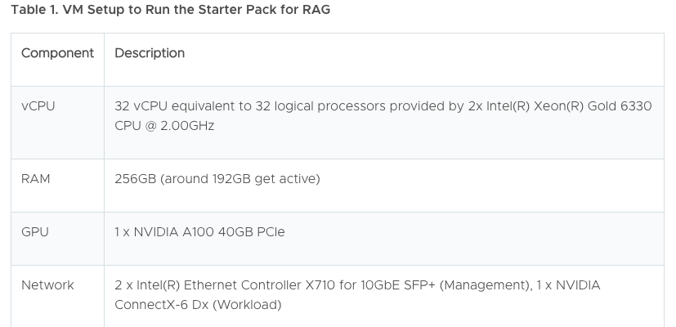Click 'Xeon(R) Gold 6330' in vCPU row
The width and height of the screenshot is (676, 327).
593,106
